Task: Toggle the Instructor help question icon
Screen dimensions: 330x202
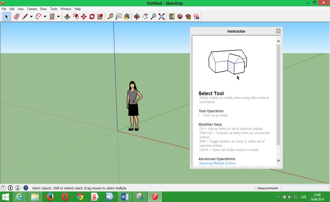Action: click(26, 188)
